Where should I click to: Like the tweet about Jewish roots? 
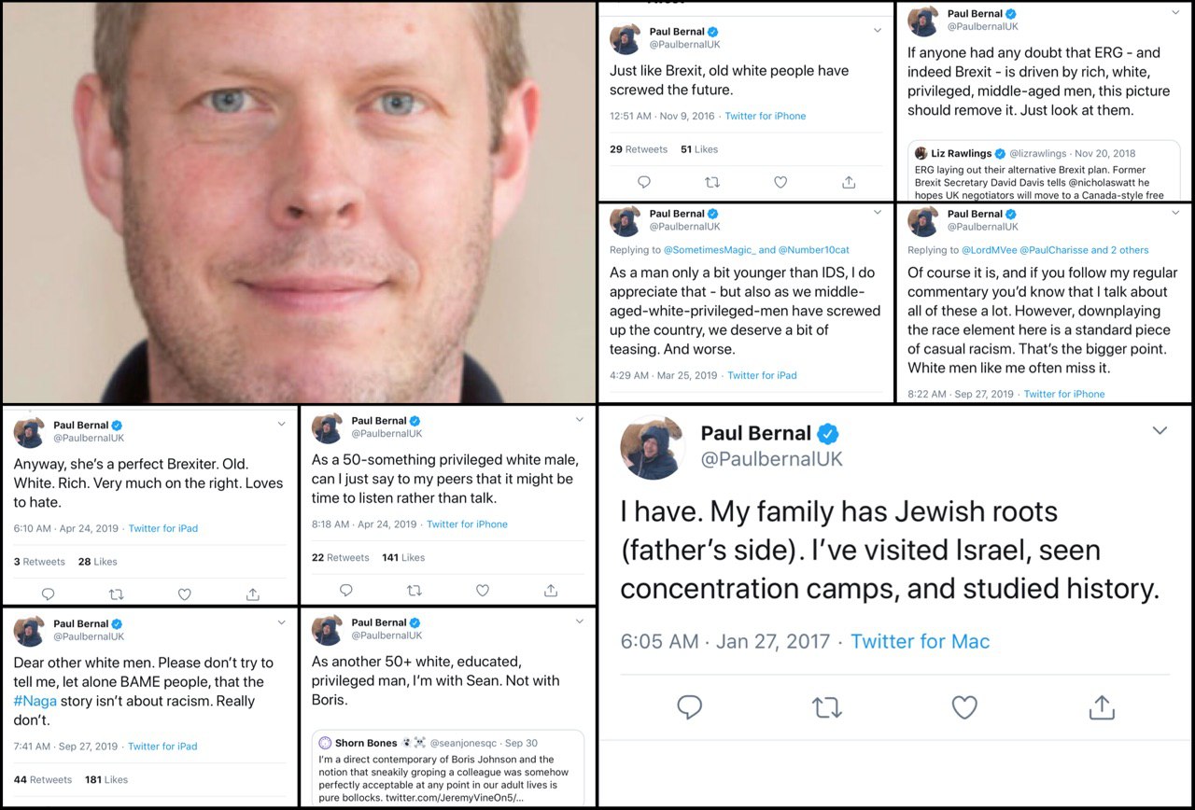pyautogui.click(x=963, y=707)
